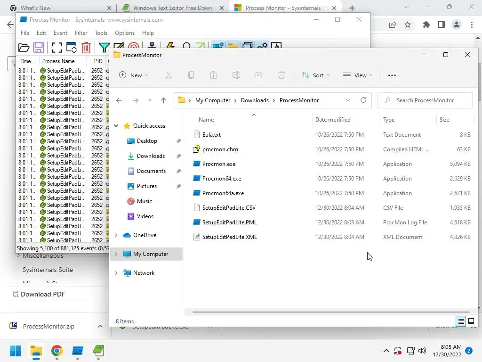Click the PID column header in Process Monitor
Image resolution: width=482 pixels, height=362 pixels.
point(98,61)
